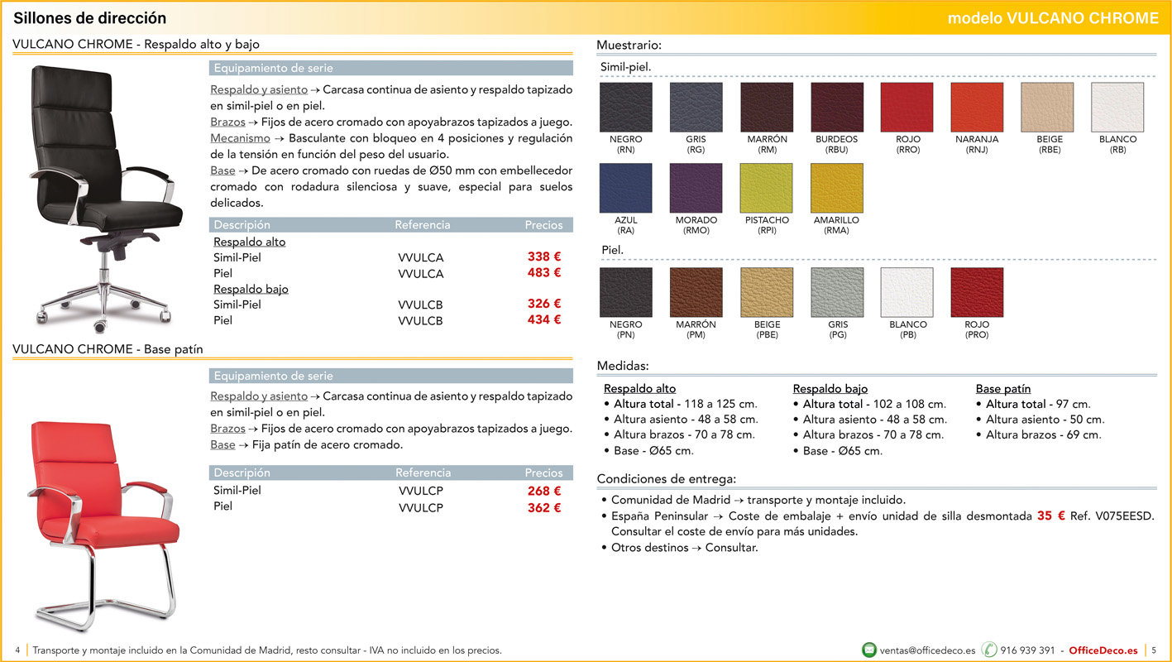
Task: Click the 434 € price
Action: pyautogui.click(x=544, y=319)
